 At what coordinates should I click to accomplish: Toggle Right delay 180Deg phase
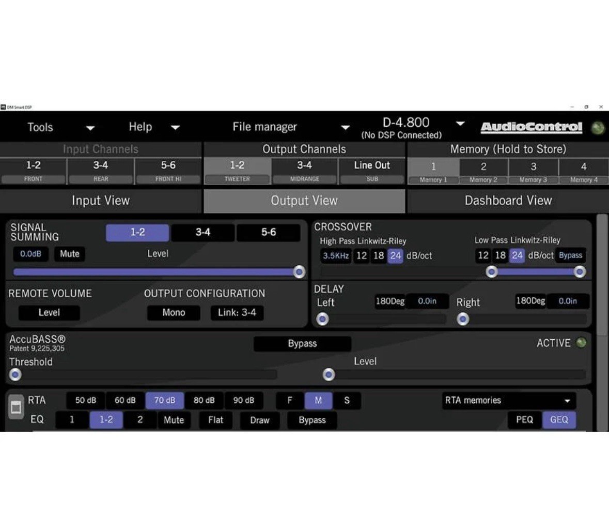(x=530, y=301)
